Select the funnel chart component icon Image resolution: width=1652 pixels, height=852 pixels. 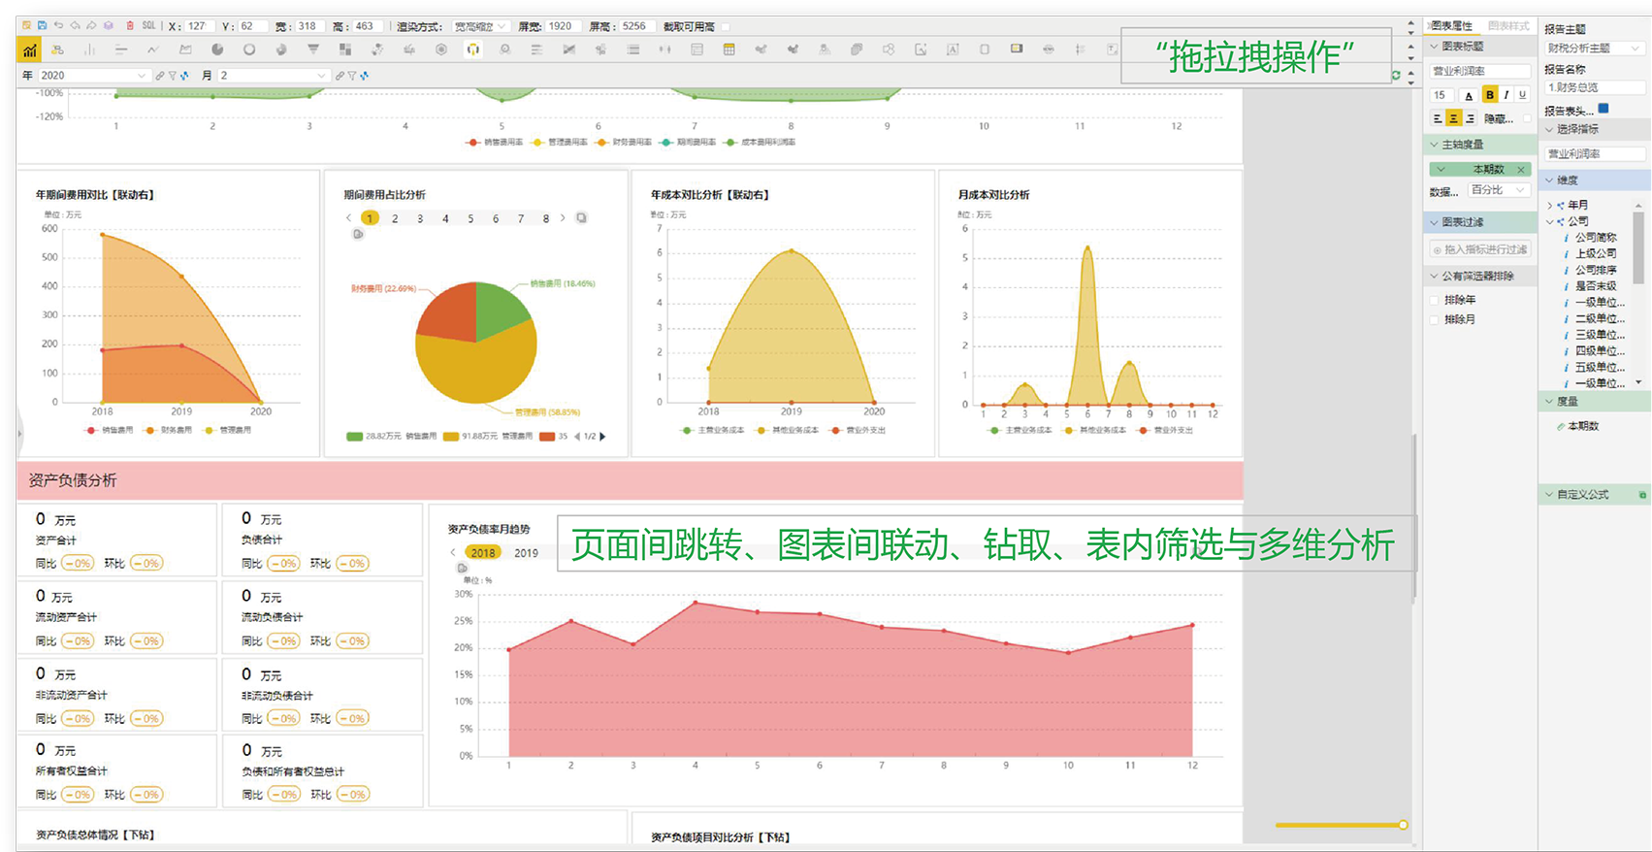312,49
